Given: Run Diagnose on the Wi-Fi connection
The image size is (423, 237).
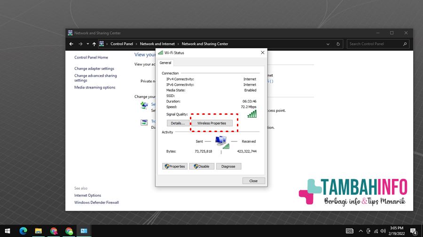Looking at the screenshot, I should click(x=228, y=166).
